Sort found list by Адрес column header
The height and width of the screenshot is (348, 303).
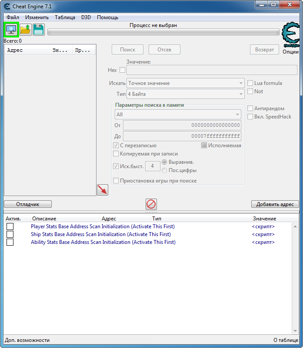coord(27,50)
